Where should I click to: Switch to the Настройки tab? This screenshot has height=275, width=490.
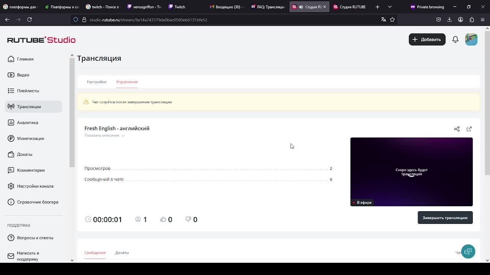coord(96,82)
